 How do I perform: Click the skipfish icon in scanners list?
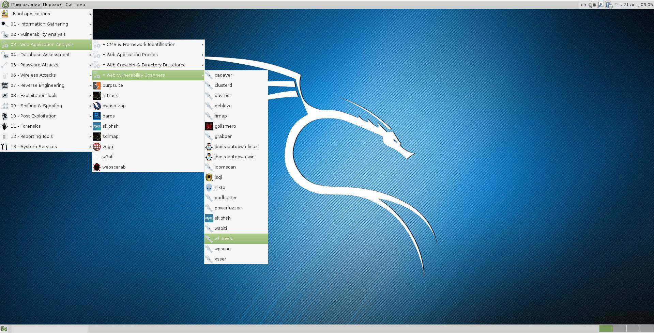click(209, 218)
